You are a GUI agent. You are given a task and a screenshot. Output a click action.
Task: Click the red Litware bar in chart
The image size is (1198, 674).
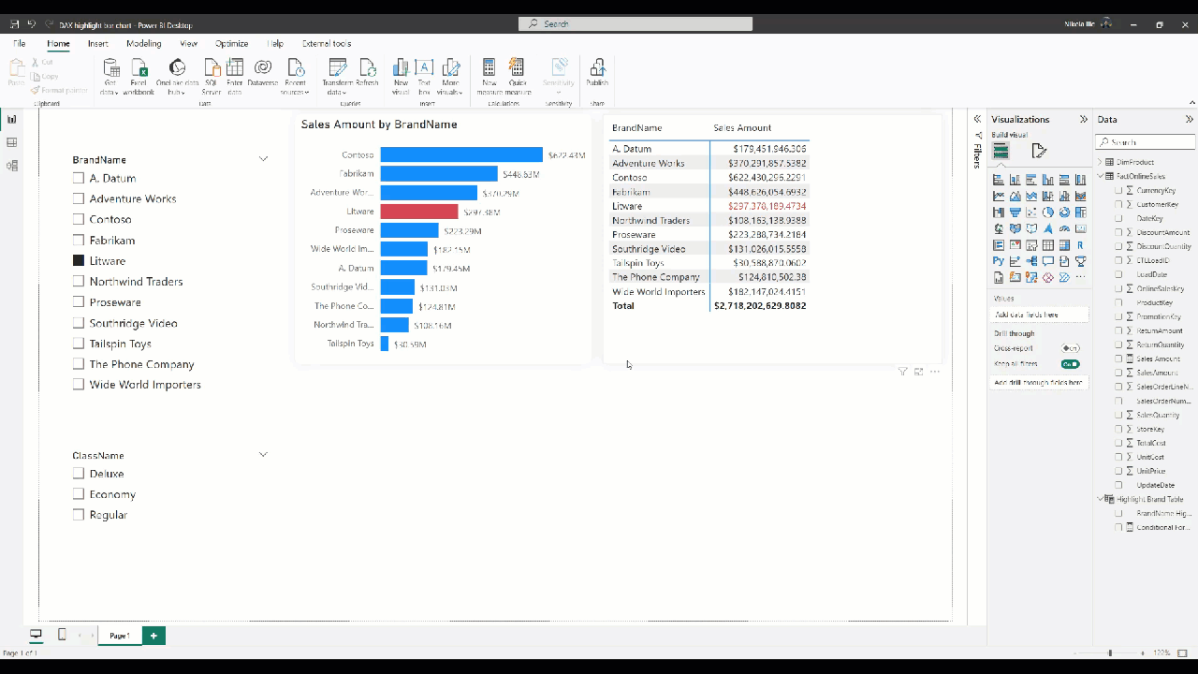pyautogui.click(x=419, y=212)
